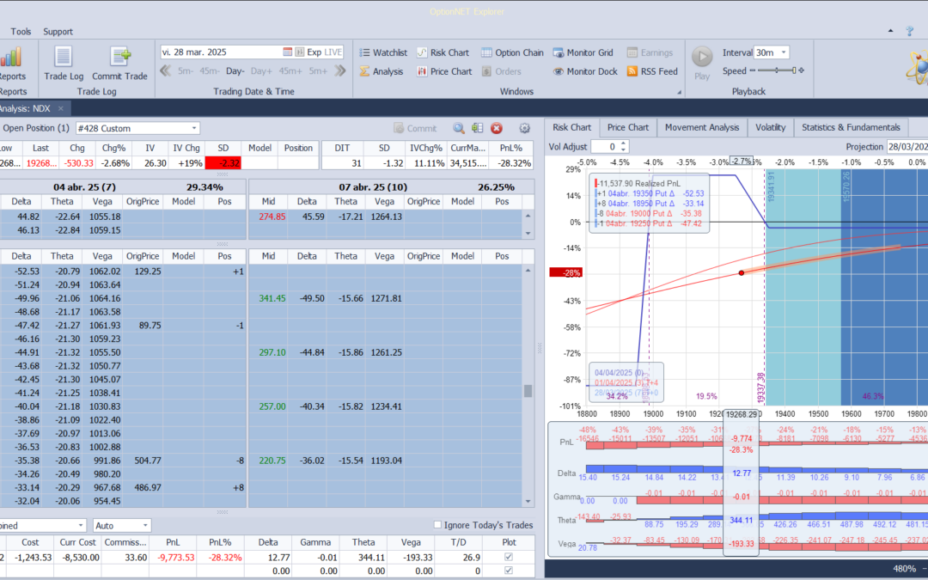Viewport: 928px width, 580px height.
Task: Switch to the Risk Chart tab
Action: point(571,127)
